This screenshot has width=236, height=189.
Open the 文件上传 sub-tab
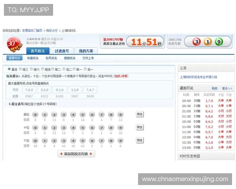88,58
